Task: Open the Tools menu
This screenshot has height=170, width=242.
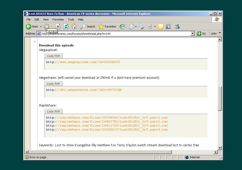Action: tap(71, 19)
